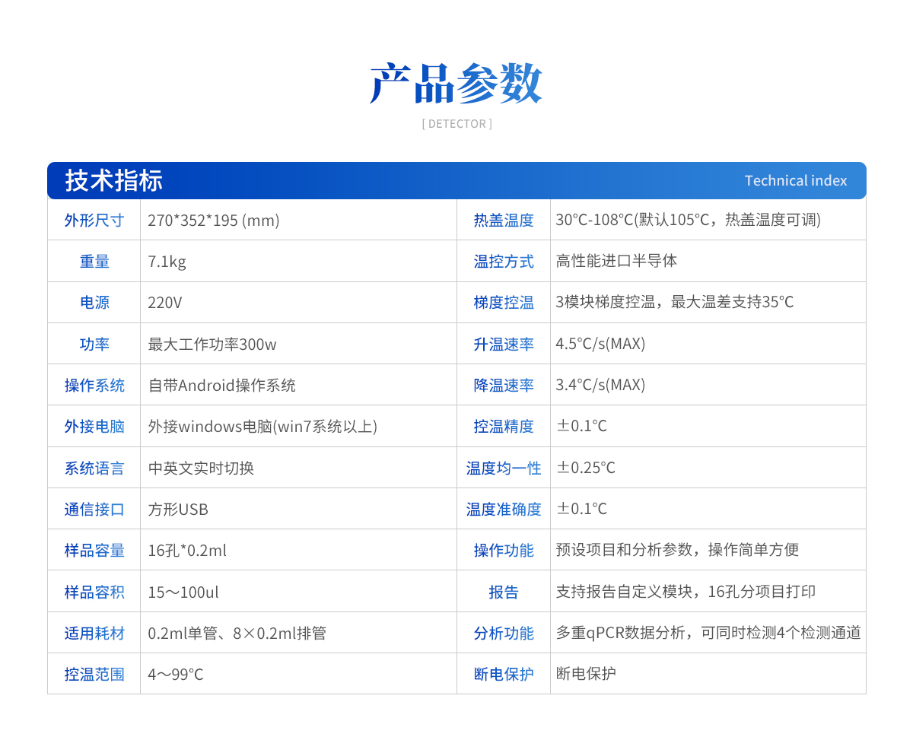The image size is (913, 740).
Task: Select the 16孔*0.2ml sample capacity value
Action: (187, 551)
